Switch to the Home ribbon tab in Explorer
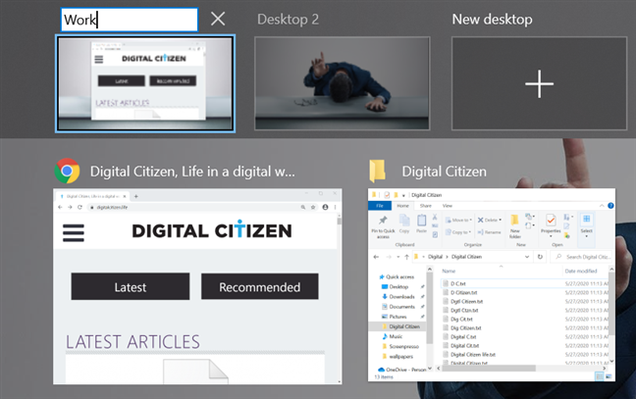Viewport: 636px width, 399px height. (402, 206)
